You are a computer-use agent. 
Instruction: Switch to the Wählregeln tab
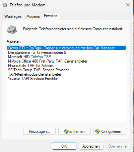coord(13,16)
